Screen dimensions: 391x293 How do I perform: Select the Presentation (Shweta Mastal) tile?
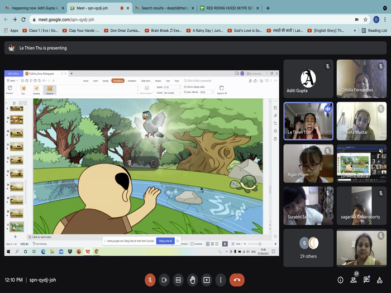(x=361, y=164)
